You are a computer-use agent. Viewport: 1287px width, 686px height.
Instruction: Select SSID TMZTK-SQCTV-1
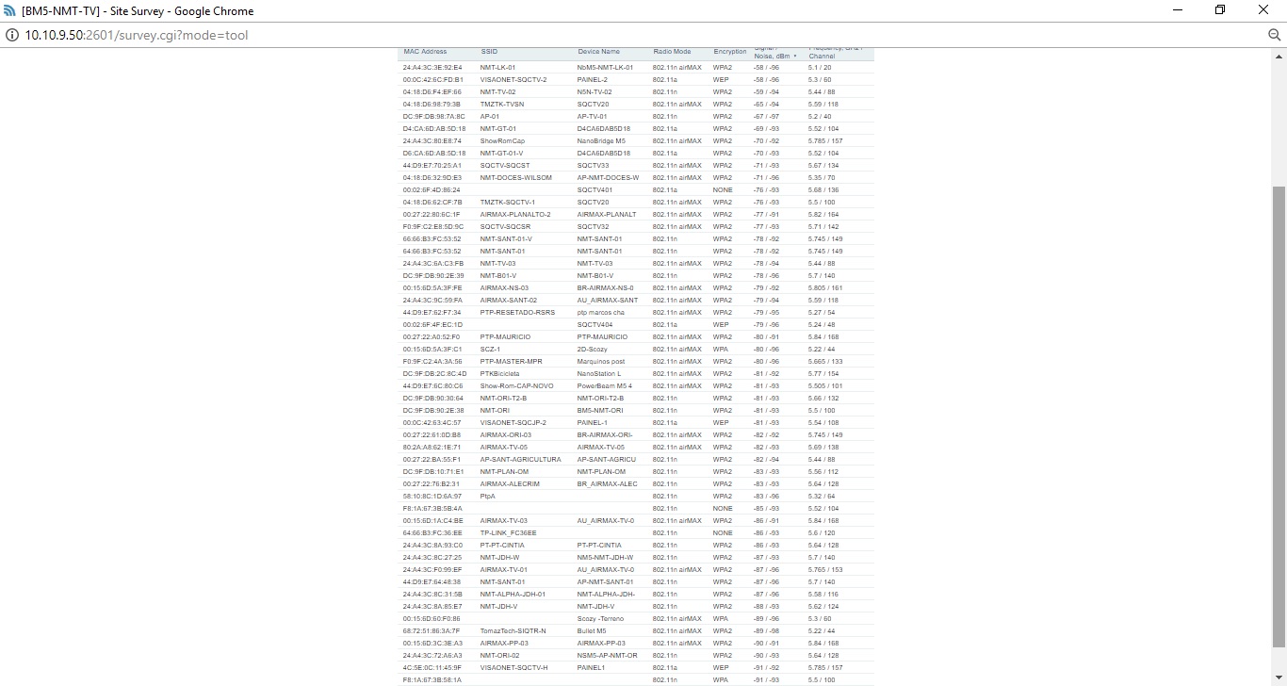507,203
